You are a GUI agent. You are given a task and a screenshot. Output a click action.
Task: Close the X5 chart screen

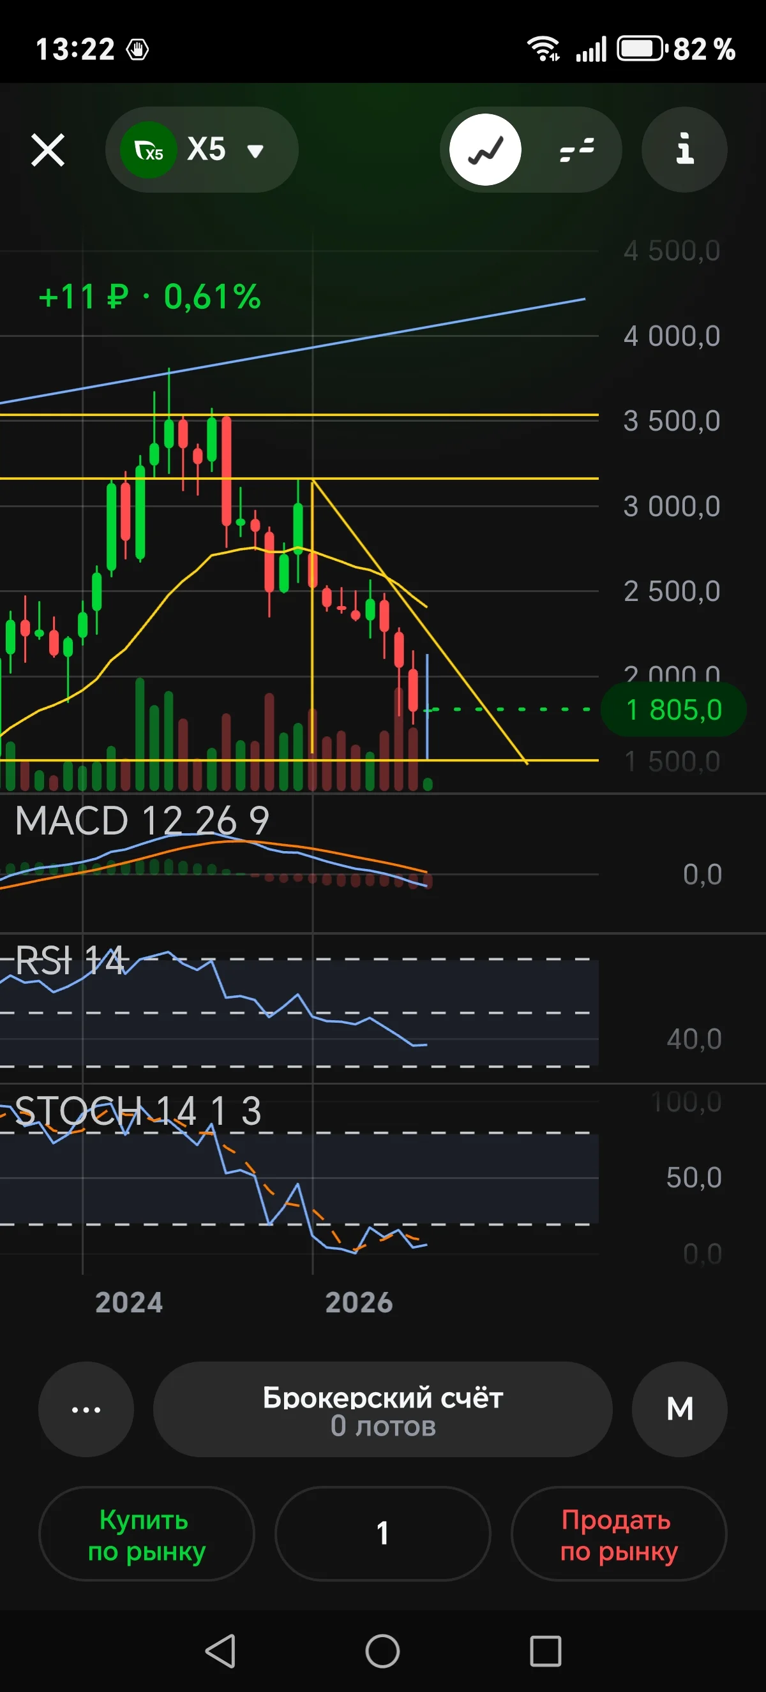(48, 150)
